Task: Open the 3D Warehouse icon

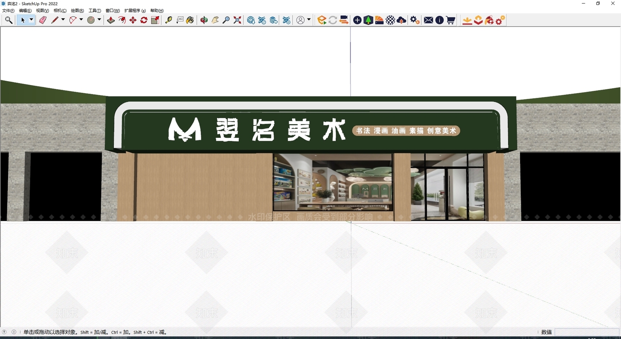Action: pyautogui.click(x=251, y=20)
